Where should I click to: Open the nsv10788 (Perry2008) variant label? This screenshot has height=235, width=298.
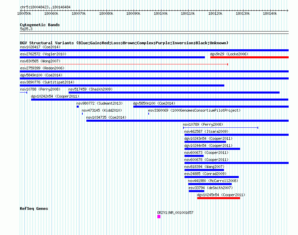click(40, 89)
